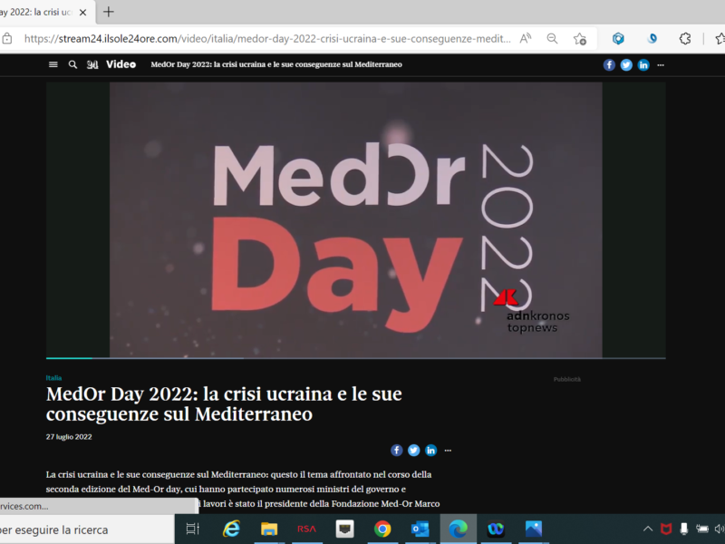The image size is (725, 544).
Task: Click the search magnifier in site header
Action: (x=72, y=64)
